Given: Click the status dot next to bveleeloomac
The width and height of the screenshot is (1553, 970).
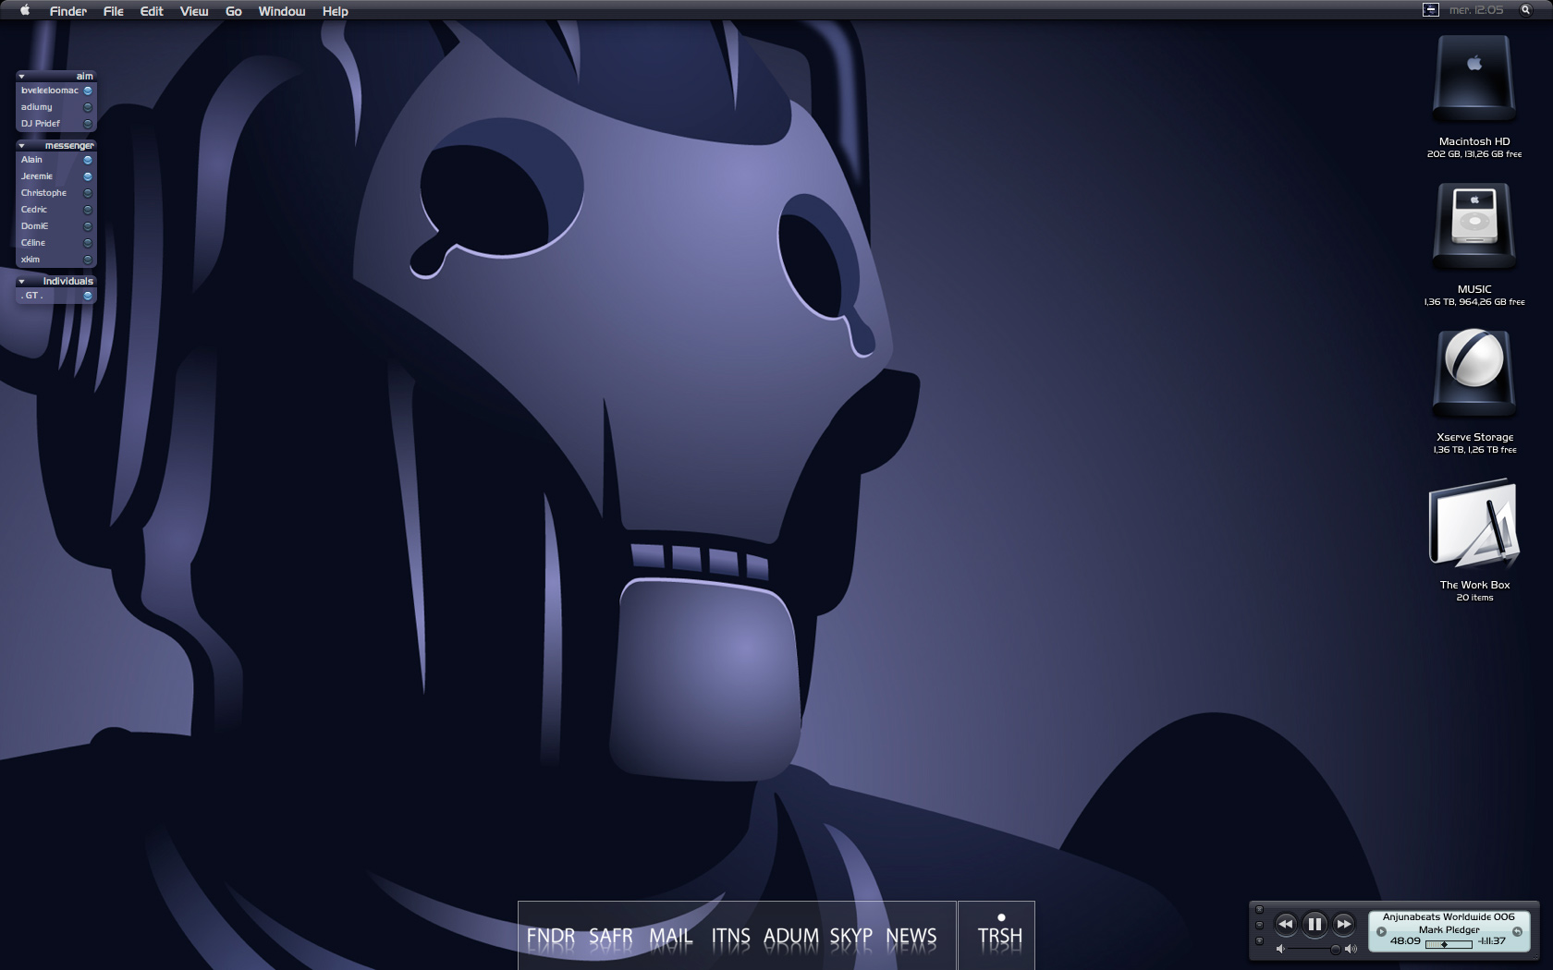Looking at the screenshot, I should coord(88,91).
